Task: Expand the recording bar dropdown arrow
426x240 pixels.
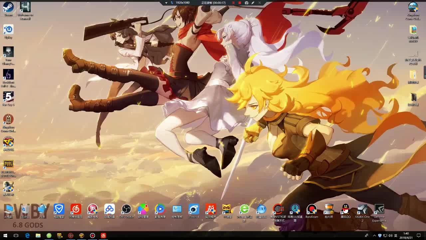Action: pos(166,3)
